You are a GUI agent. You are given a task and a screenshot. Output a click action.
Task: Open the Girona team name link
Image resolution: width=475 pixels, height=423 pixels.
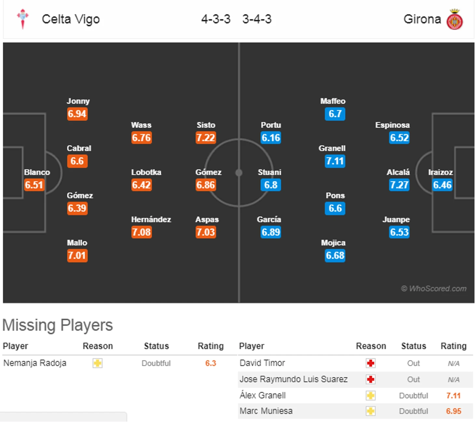pos(422,19)
